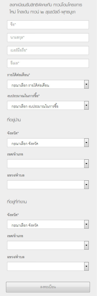The height and width of the screenshot is (296, 97).
Task: Click arrow icon of workplace จังหวัด dropdown
Action: click(x=86, y=224)
